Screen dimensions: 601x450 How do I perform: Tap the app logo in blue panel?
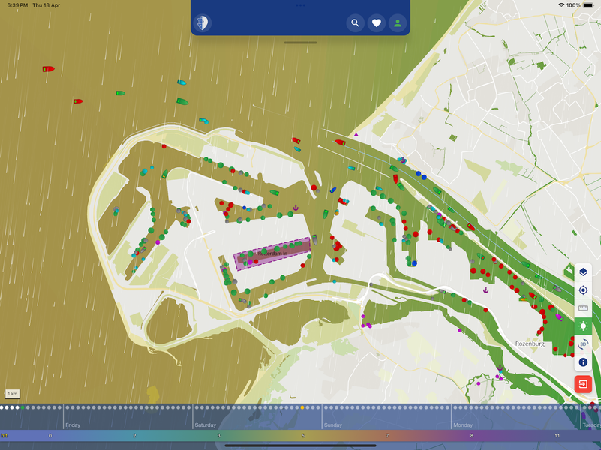pos(202,23)
